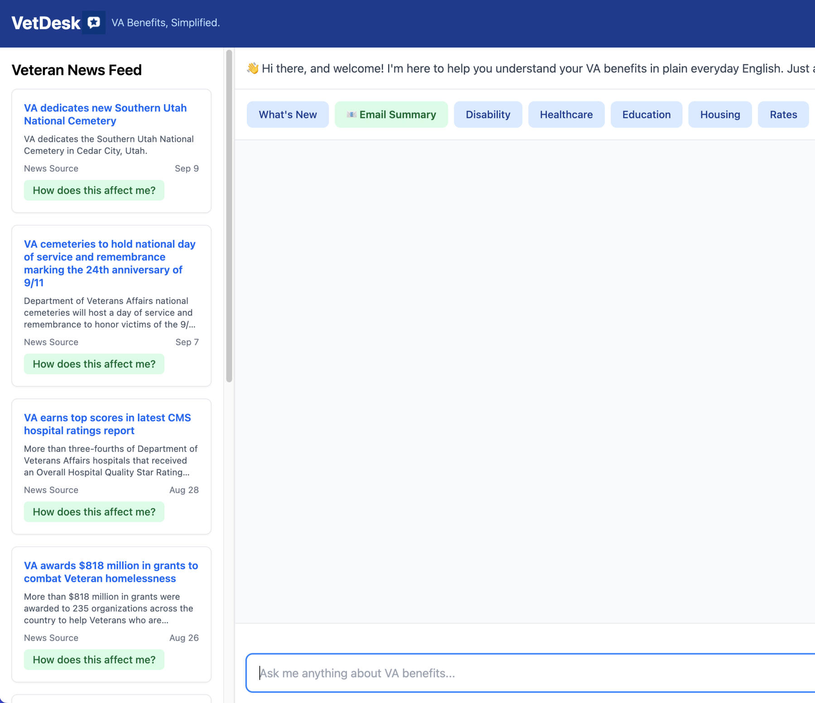The height and width of the screenshot is (703, 815).
Task: Click the envelope icon in Email Summary
Action: [x=351, y=115]
